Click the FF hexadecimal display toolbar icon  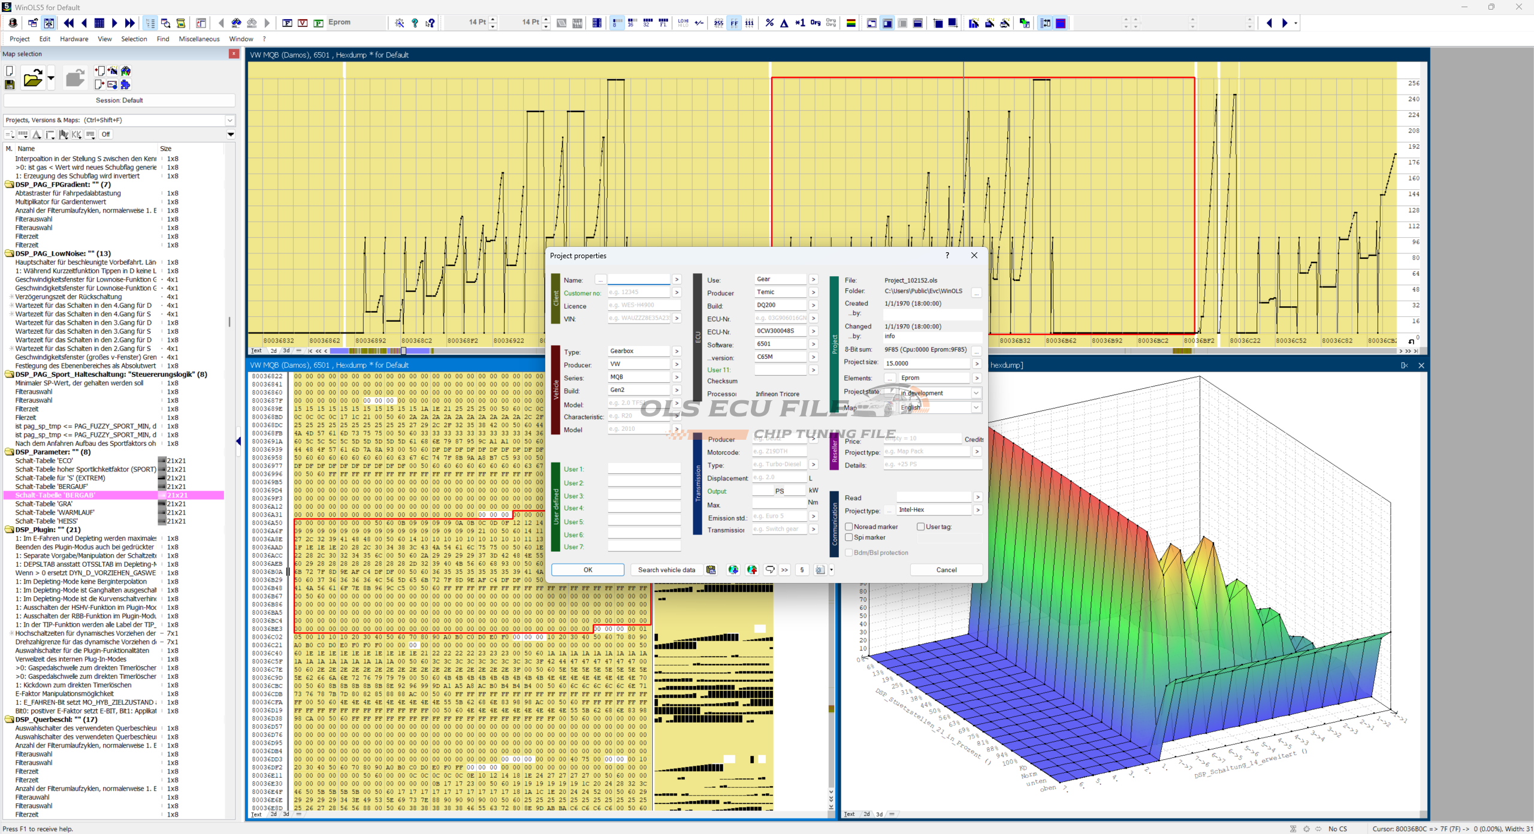[734, 23]
